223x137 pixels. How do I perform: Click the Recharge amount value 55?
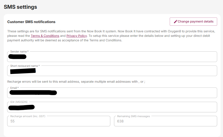coord(13,121)
